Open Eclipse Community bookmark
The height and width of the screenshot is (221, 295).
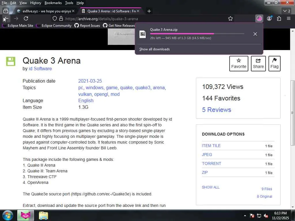pos(54,26)
